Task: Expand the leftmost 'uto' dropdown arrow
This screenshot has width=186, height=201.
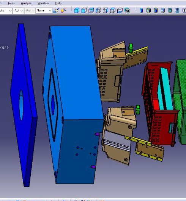Action: point(10,11)
